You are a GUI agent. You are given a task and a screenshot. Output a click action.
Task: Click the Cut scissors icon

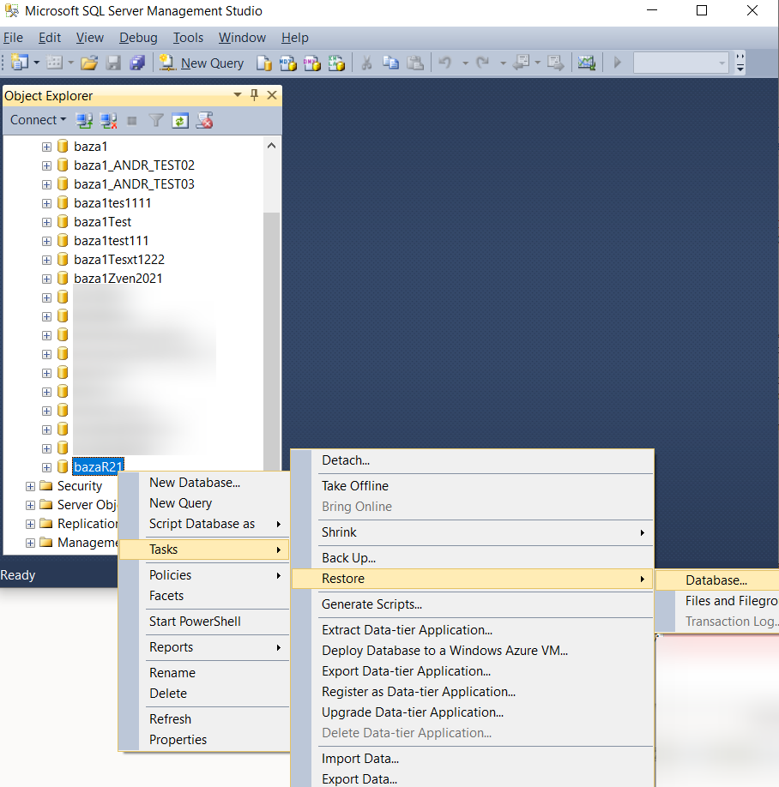(366, 63)
